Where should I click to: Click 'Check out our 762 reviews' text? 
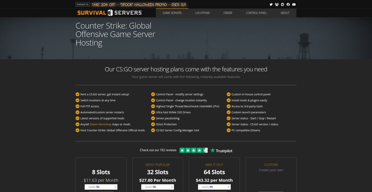[x=158, y=150]
